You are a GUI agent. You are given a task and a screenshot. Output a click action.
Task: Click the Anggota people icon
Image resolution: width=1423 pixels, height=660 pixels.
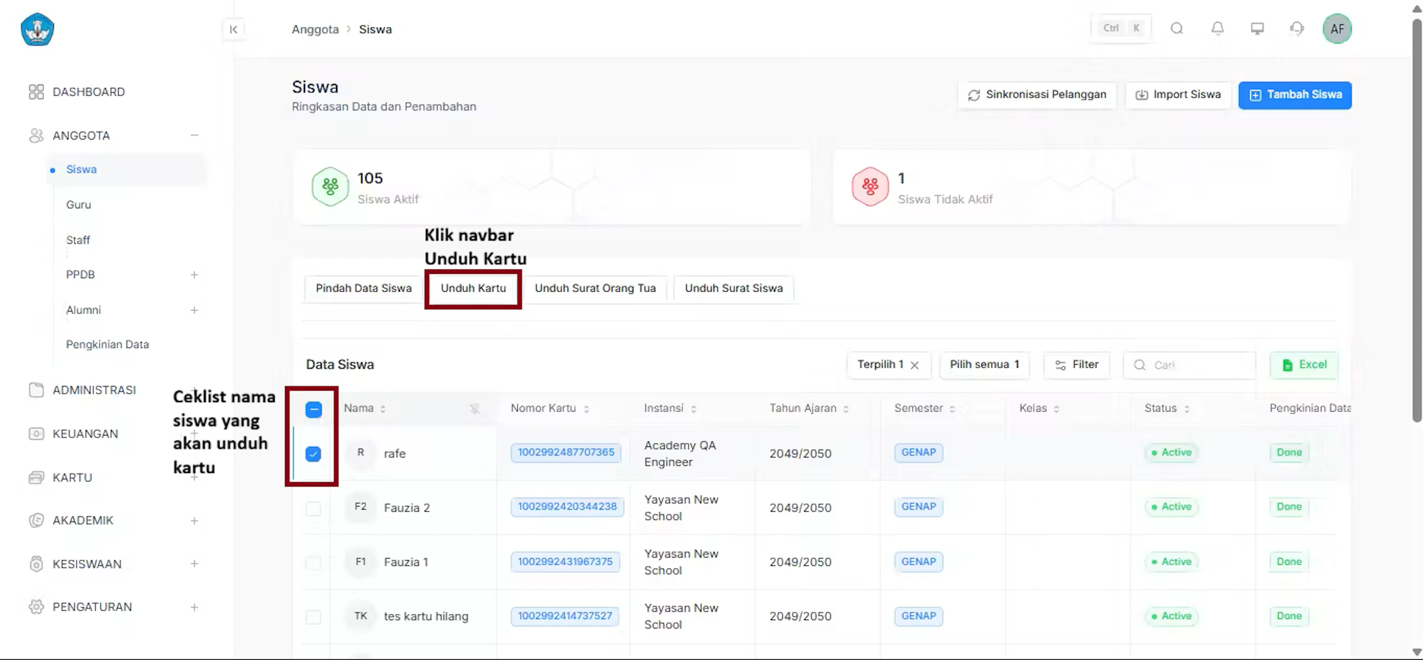coord(36,135)
